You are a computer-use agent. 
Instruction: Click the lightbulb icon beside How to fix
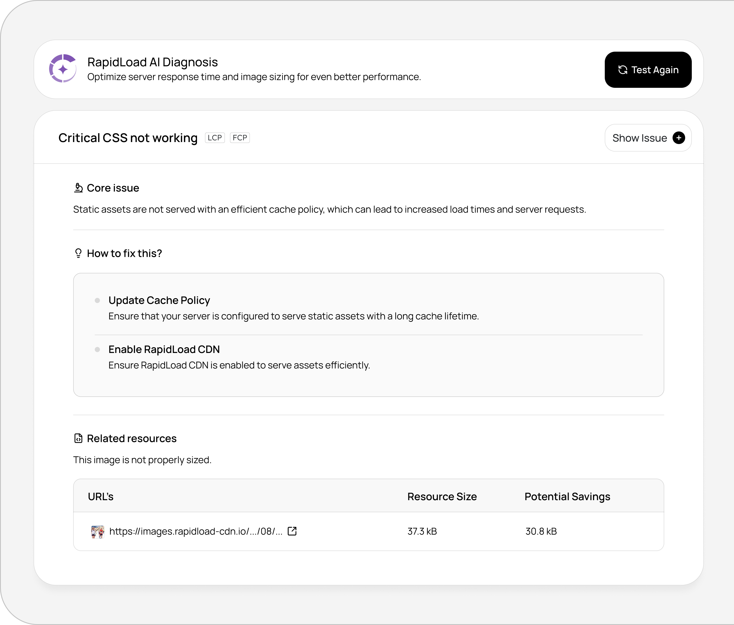(78, 253)
